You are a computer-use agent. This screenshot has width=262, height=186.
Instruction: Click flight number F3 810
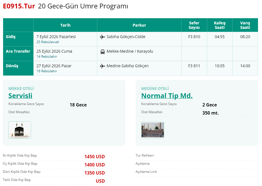194,37
